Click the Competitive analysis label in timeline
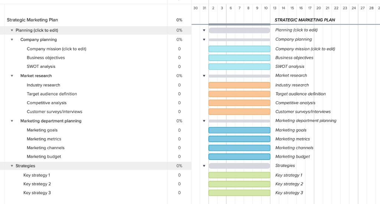Screen dimensions: 380x204 pos(295,103)
